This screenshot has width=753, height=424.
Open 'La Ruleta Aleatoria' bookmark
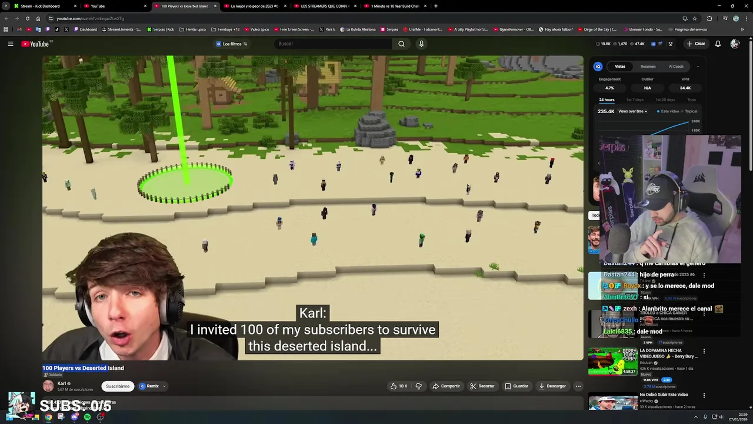(358, 29)
